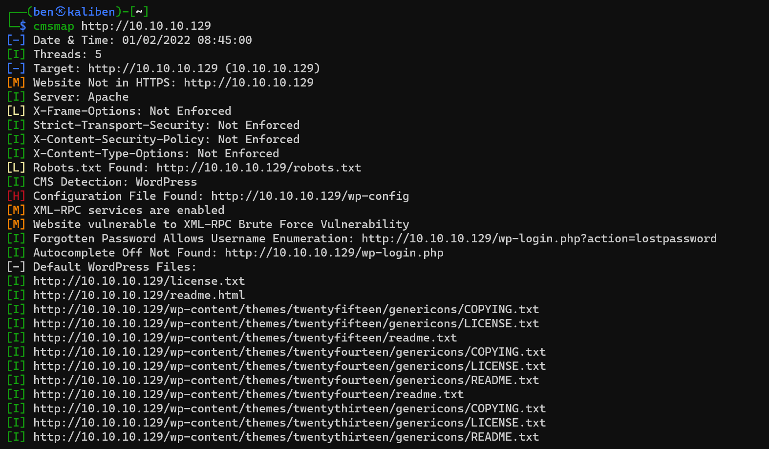The height and width of the screenshot is (449, 769).
Task: Open twentyfourteen genericons LICENSE.txt link
Action: coord(289,366)
